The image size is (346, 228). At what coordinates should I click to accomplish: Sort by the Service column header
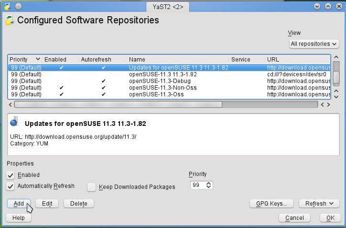click(x=240, y=60)
